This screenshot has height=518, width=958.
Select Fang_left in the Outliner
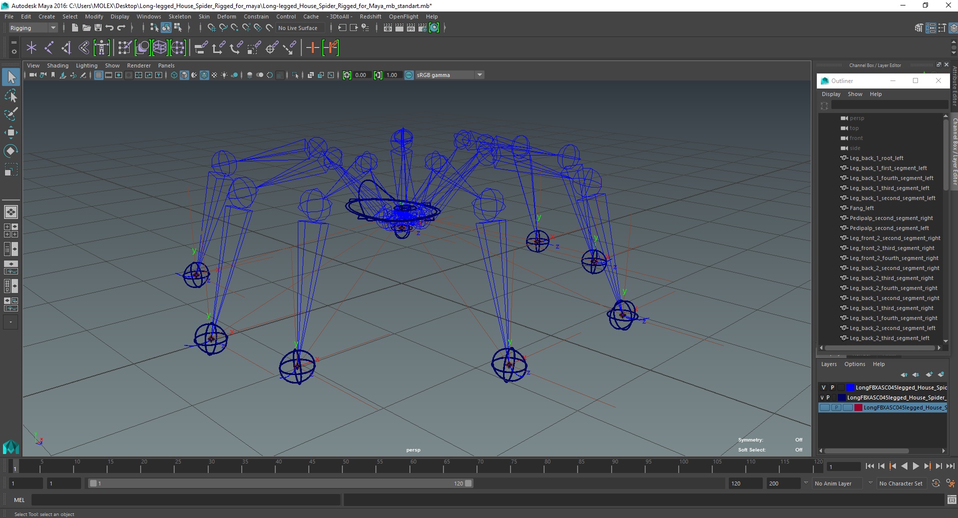861,208
